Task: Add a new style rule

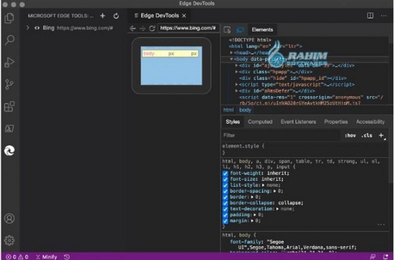Action: click(381, 135)
